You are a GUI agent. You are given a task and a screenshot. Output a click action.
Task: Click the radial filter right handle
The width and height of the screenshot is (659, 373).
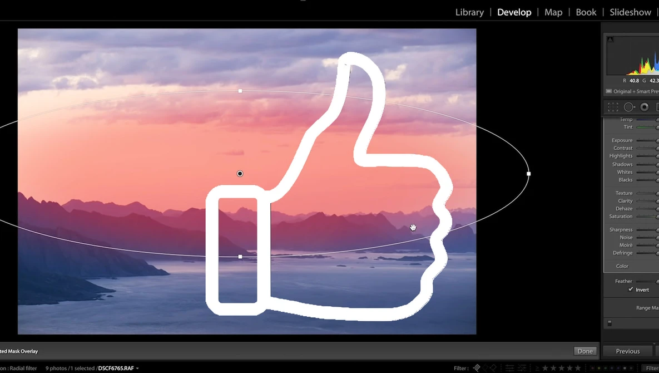coord(529,174)
